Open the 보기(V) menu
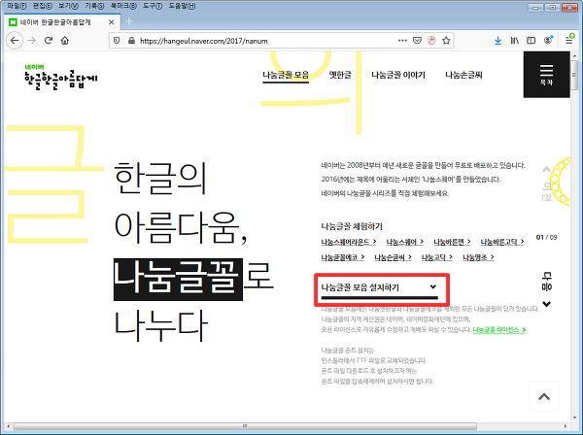Image resolution: width=583 pixels, height=435 pixels. click(x=68, y=6)
